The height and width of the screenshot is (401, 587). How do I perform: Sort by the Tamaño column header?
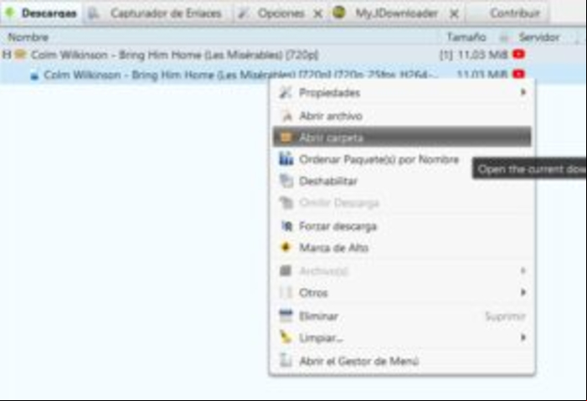pos(466,37)
